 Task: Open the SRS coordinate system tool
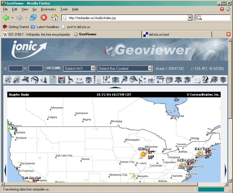160,80
